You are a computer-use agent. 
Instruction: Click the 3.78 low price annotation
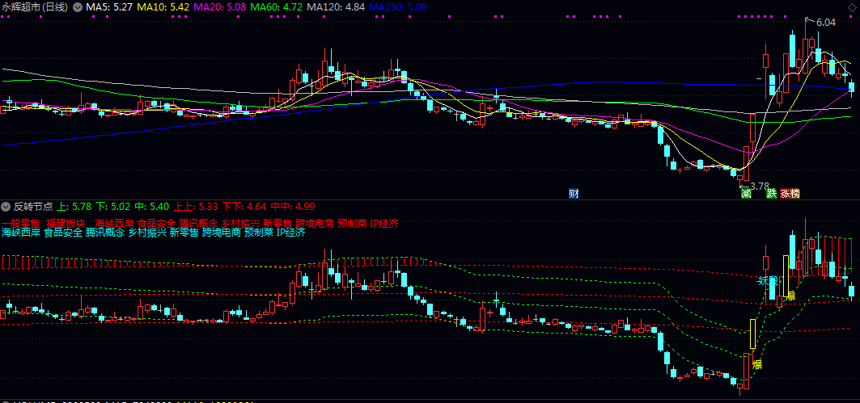click(x=761, y=185)
